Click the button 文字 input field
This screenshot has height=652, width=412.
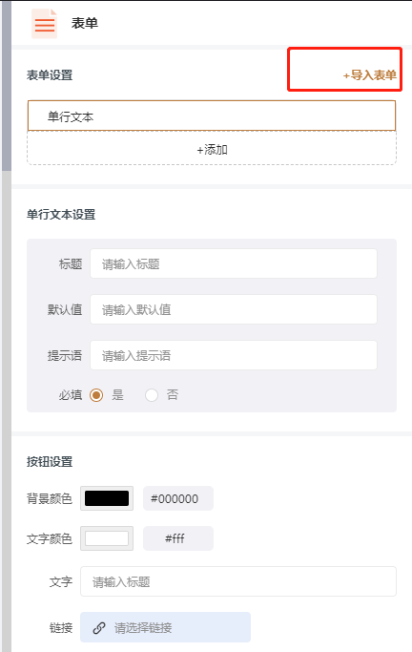pos(238,581)
